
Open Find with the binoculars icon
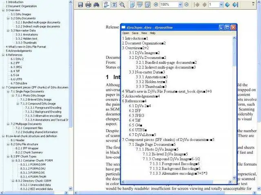pyautogui.click(x=96, y=4)
